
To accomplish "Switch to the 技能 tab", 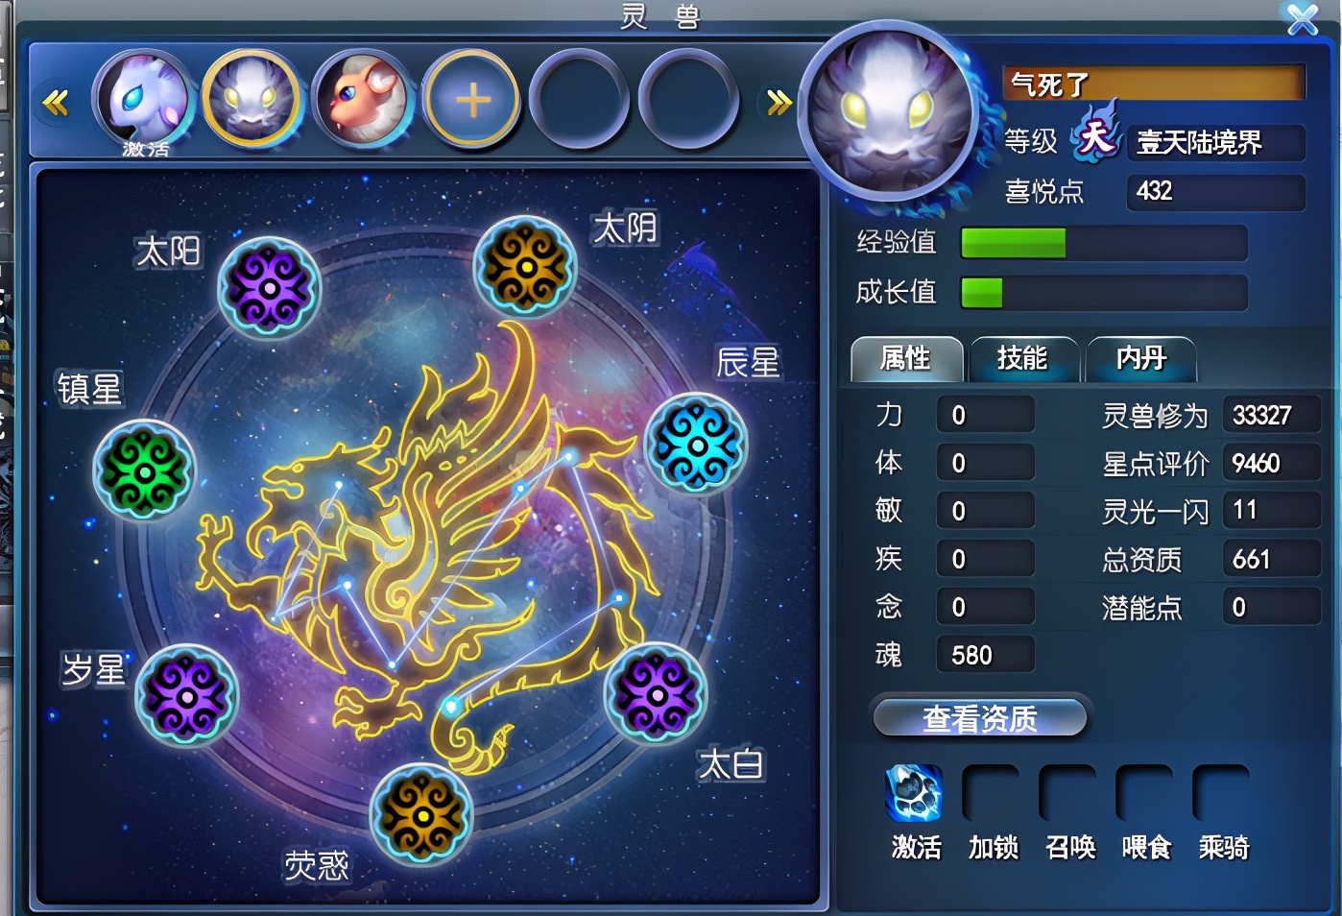I will coord(1022,359).
